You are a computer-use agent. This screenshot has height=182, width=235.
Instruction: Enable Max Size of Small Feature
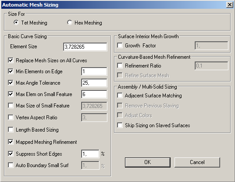click(x=11, y=106)
